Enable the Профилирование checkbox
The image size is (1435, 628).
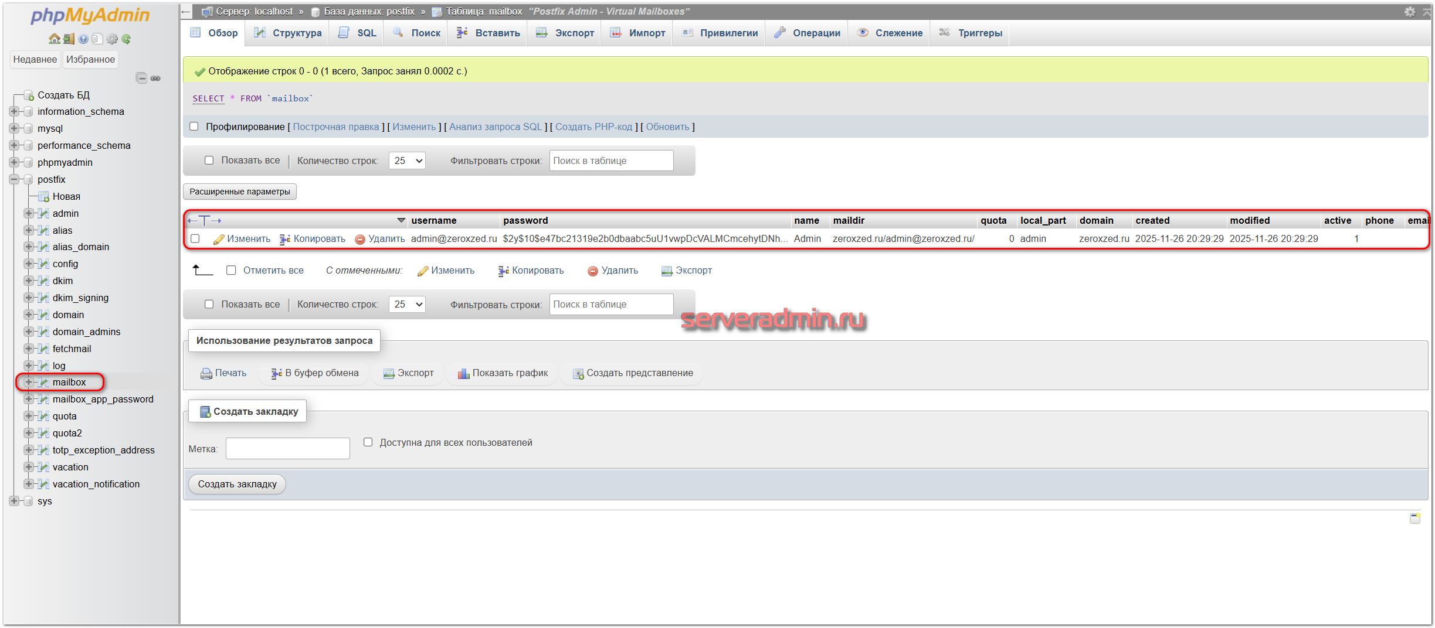[x=194, y=127]
